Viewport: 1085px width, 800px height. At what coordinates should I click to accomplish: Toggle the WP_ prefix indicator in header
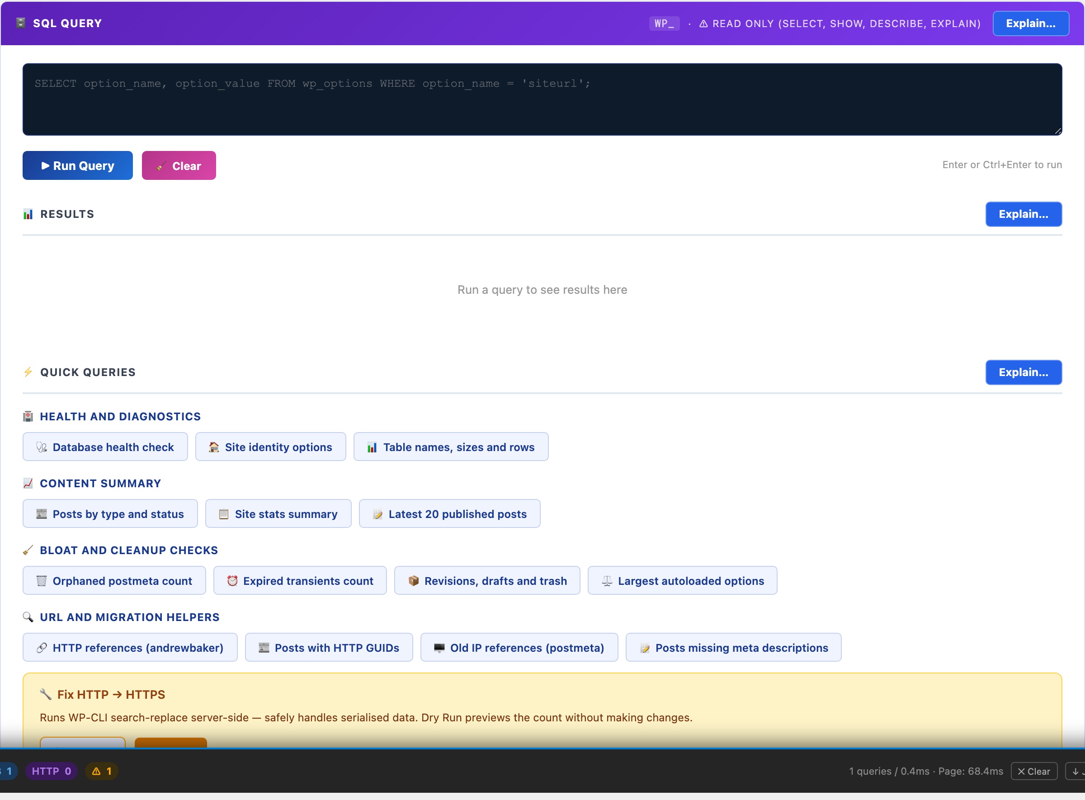[x=664, y=23]
